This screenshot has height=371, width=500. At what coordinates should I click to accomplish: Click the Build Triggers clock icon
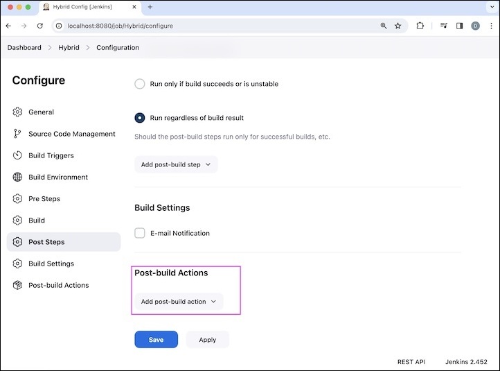click(17, 155)
